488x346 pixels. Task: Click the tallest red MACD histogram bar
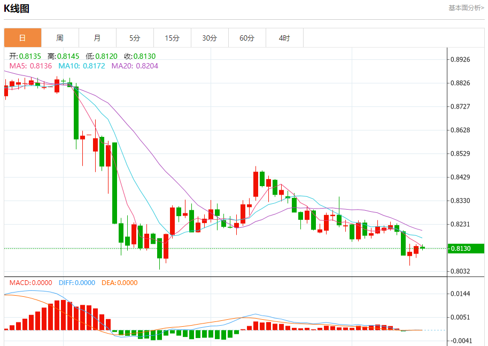pos(64,315)
